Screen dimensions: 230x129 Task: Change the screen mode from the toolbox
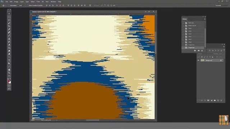tap(9, 89)
